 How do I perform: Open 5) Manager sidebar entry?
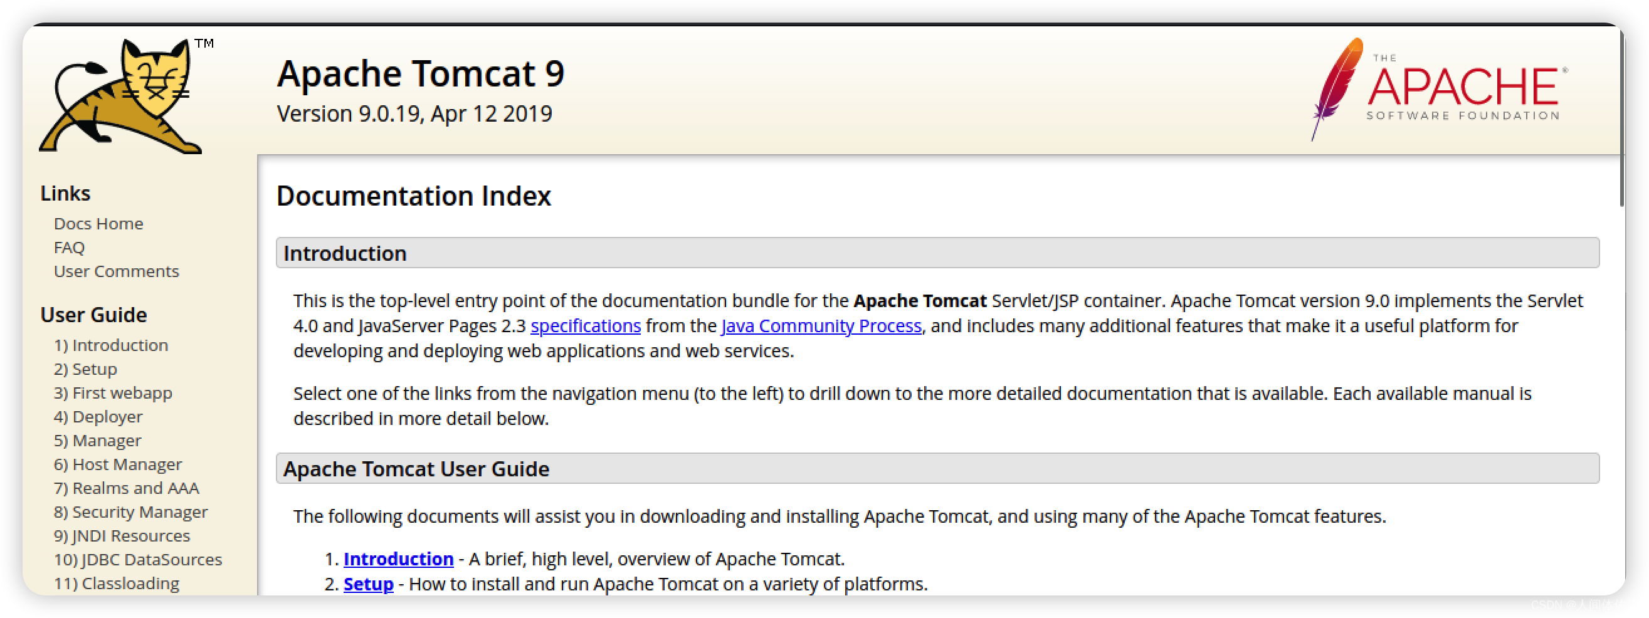(97, 439)
